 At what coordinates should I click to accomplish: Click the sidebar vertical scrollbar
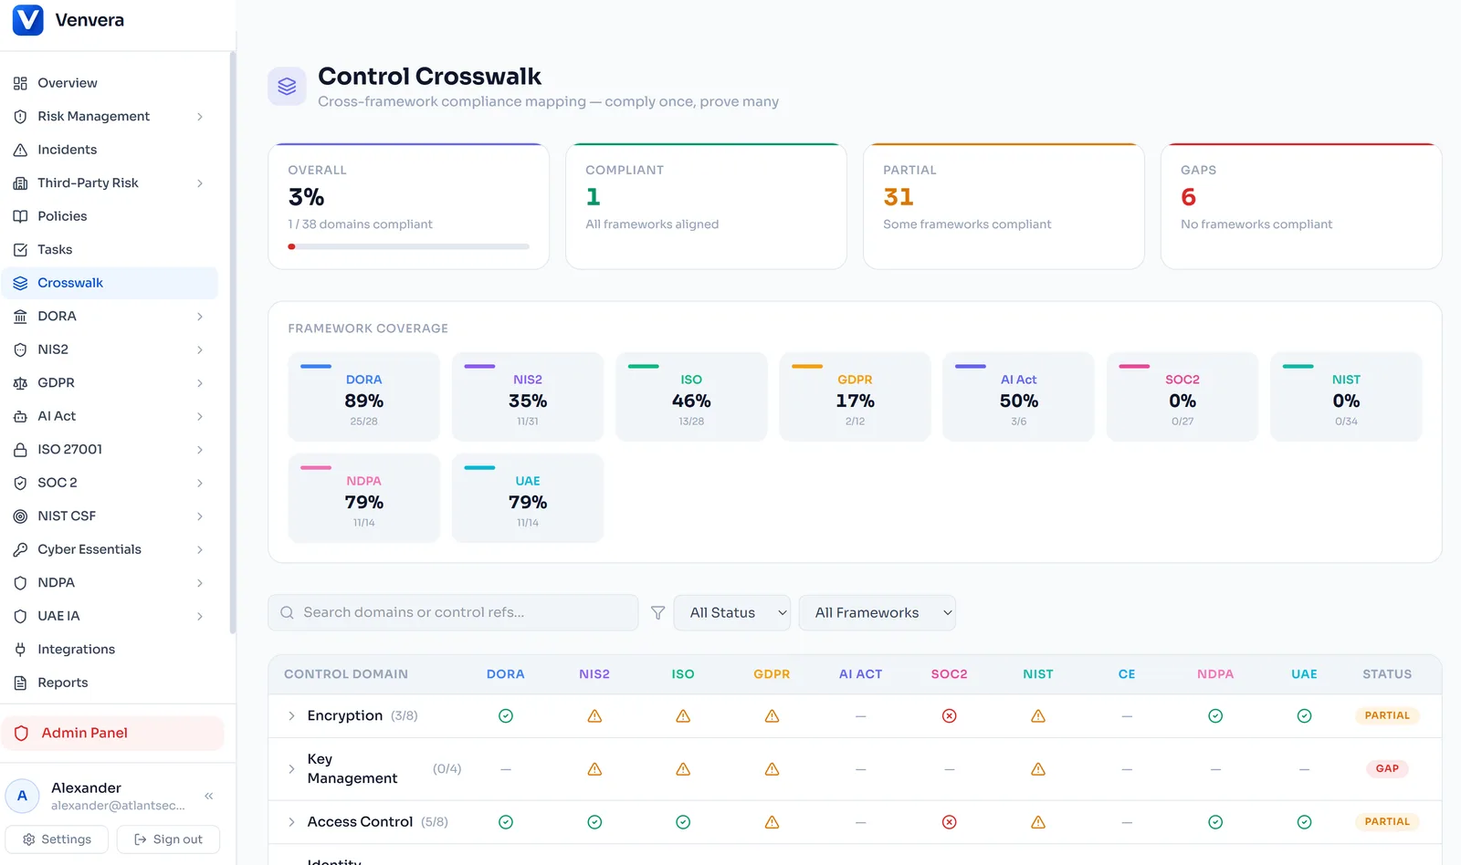pyautogui.click(x=233, y=342)
